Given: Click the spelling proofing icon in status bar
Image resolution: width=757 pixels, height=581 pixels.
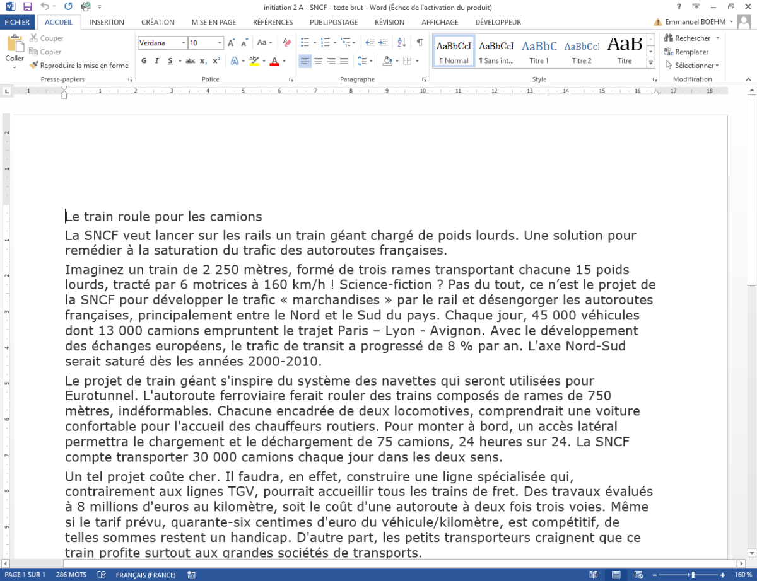Looking at the screenshot, I should pyautogui.click(x=102, y=575).
